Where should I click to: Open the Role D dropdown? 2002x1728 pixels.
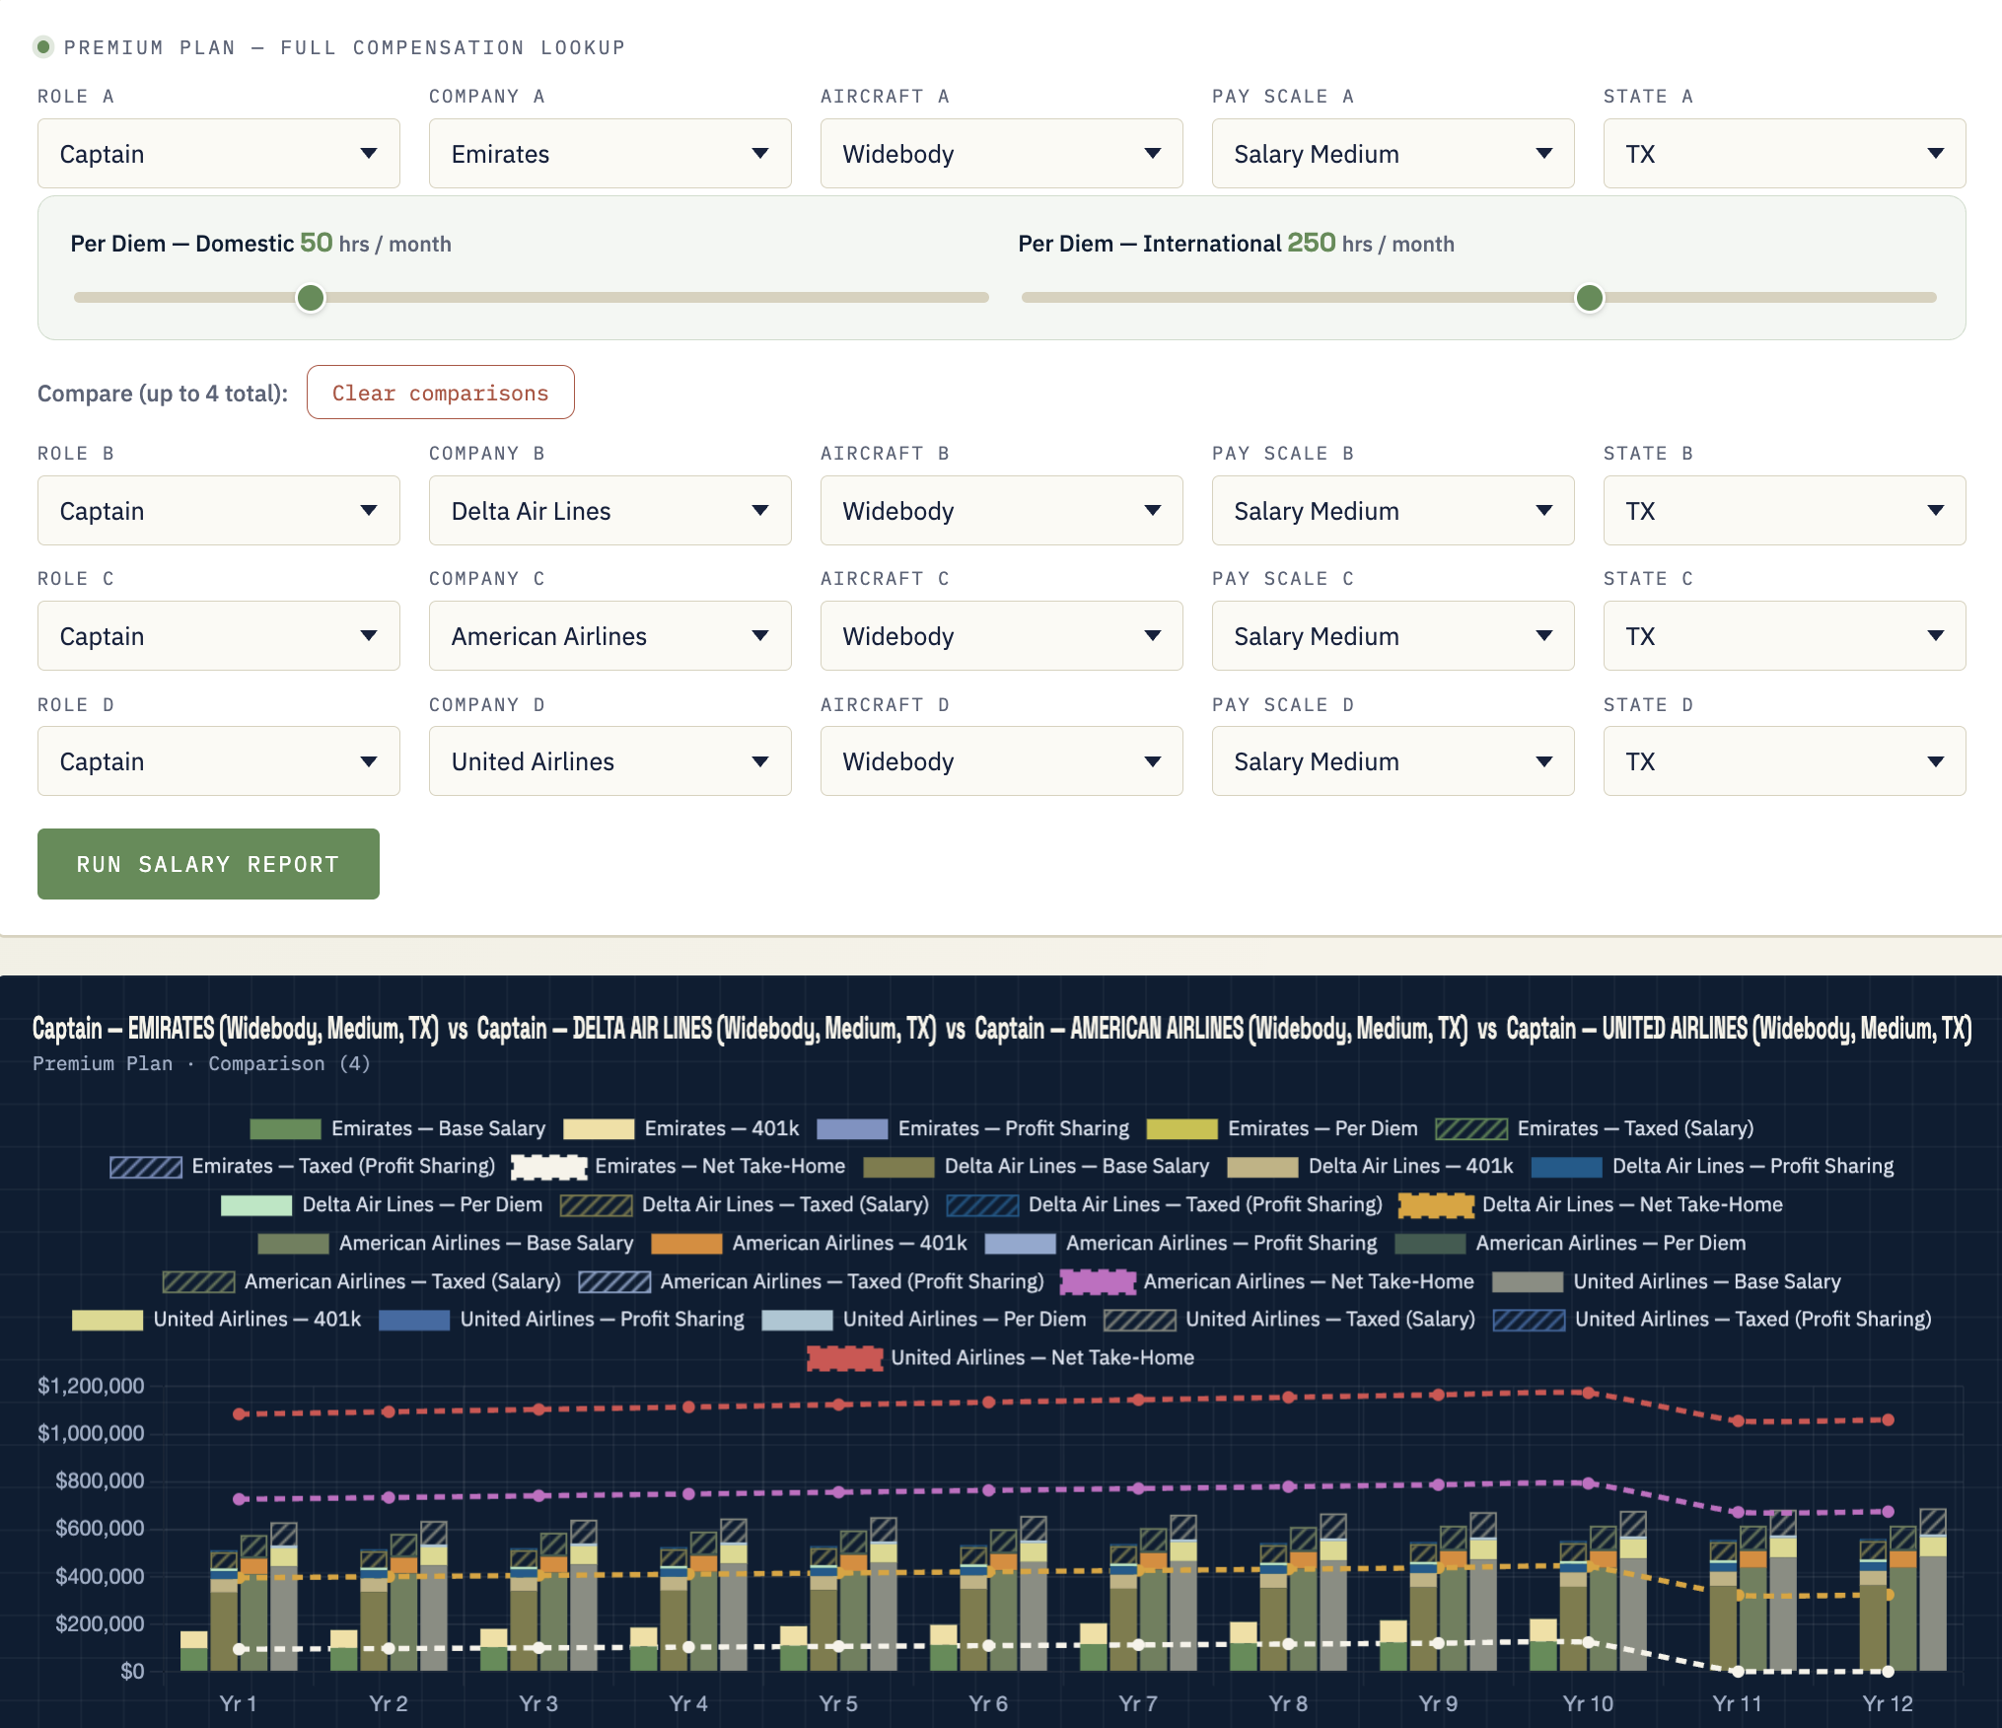219,761
